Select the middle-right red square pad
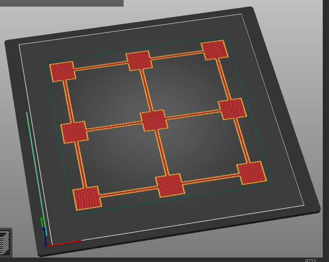Image resolution: width=329 pixels, height=262 pixels. pyautogui.click(x=232, y=109)
